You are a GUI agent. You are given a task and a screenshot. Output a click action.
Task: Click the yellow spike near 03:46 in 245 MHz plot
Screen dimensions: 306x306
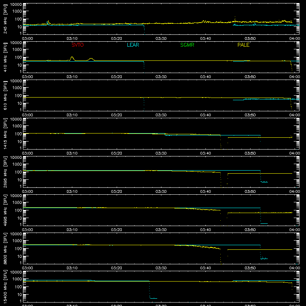235,19
